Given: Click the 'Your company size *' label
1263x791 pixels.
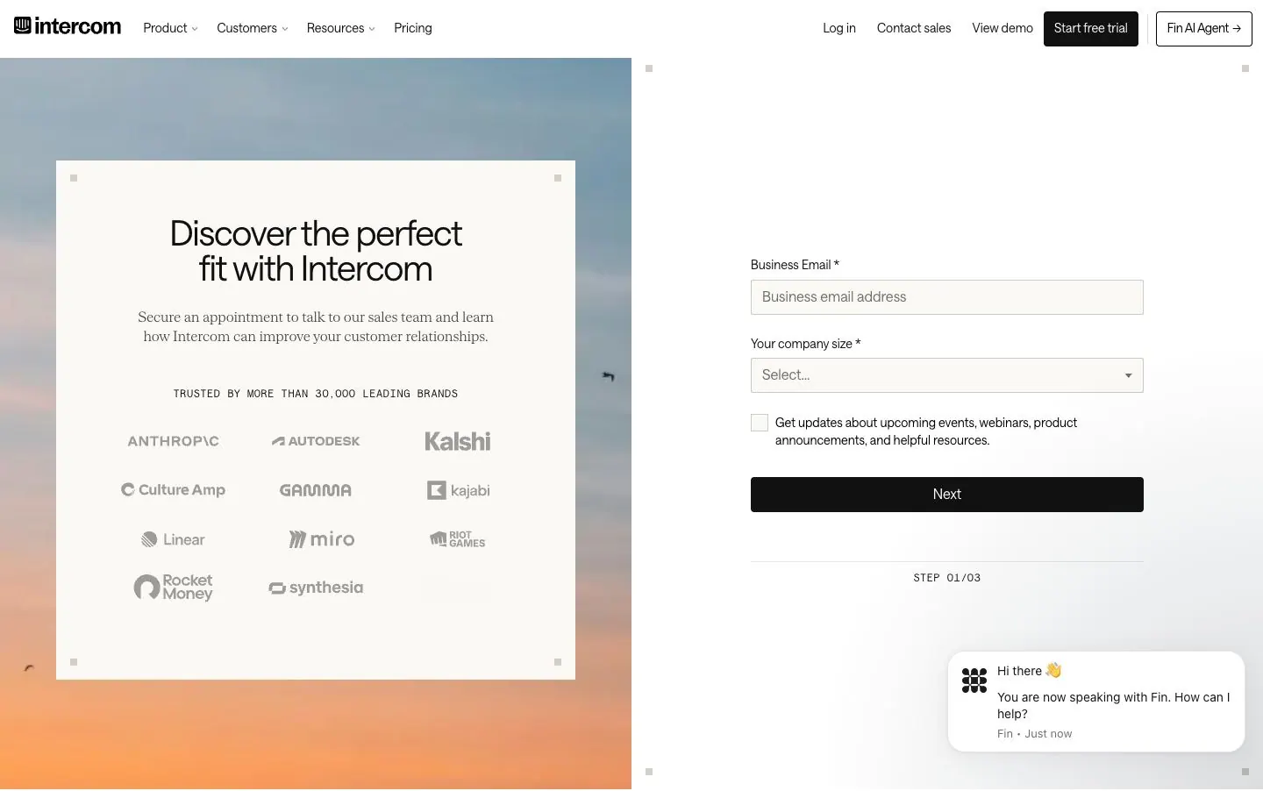Looking at the screenshot, I should 805,344.
